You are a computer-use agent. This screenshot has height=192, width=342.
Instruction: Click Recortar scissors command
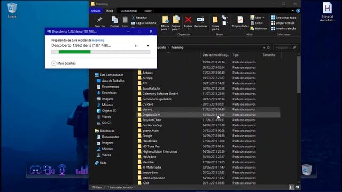tap(139, 18)
